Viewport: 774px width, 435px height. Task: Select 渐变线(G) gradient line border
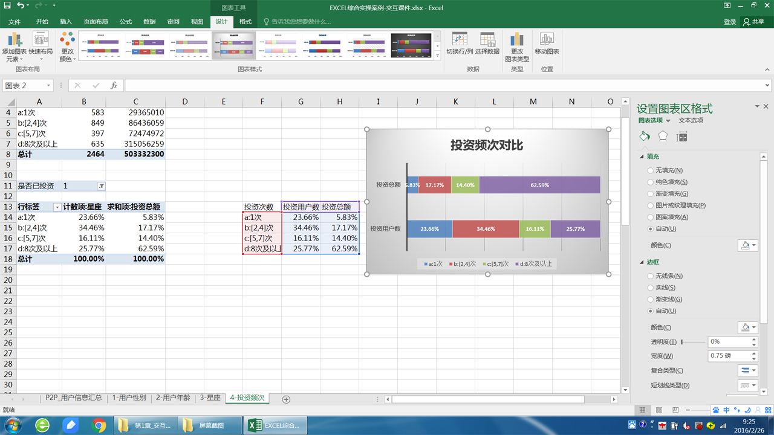tap(665, 299)
